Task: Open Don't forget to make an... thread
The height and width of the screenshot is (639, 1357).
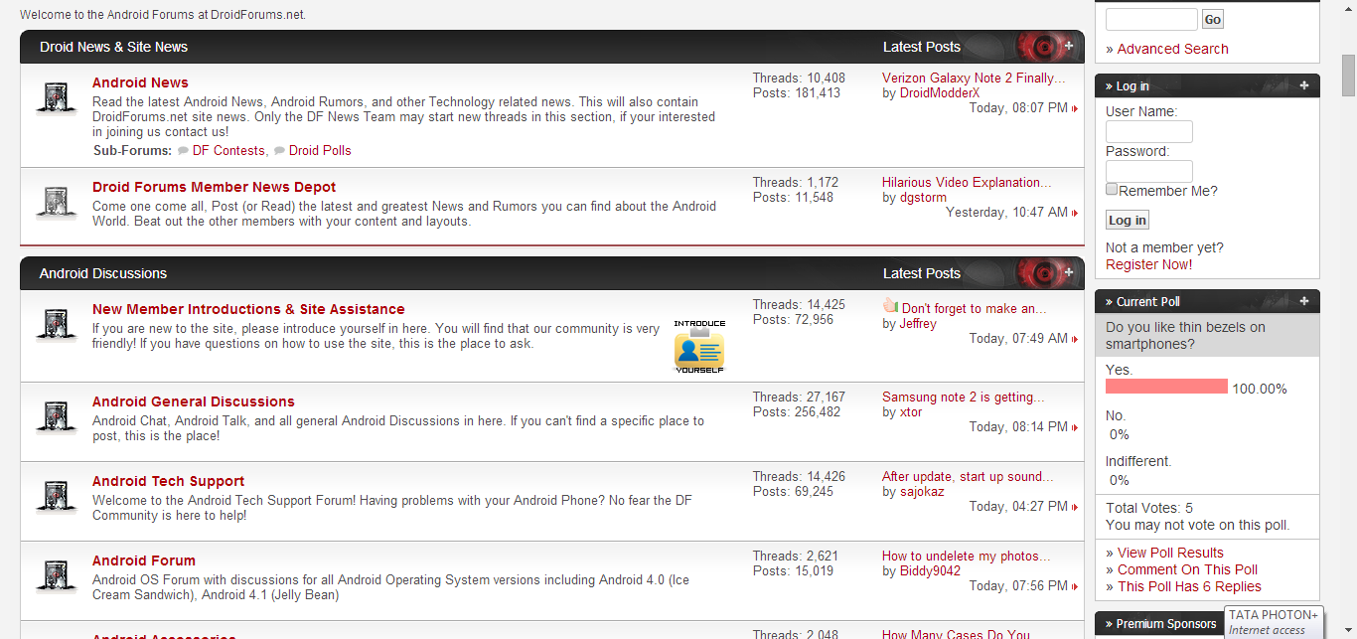Action: coord(975,308)
